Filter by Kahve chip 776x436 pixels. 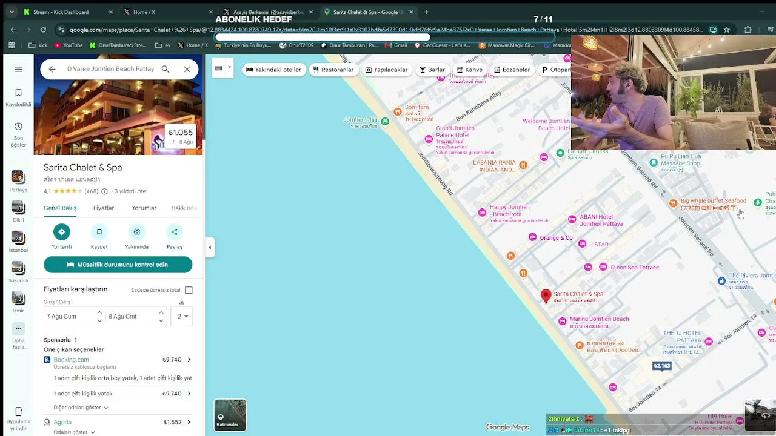click(x=470, y=70)
